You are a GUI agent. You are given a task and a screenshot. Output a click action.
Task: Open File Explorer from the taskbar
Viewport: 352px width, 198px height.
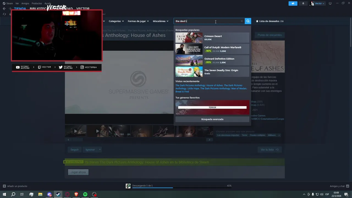pos(40,194)
